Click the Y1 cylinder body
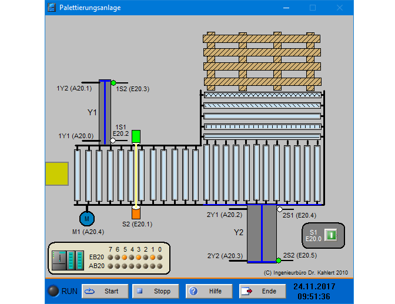This screenshot has height=304, width=395. click(x=105, y=112)
